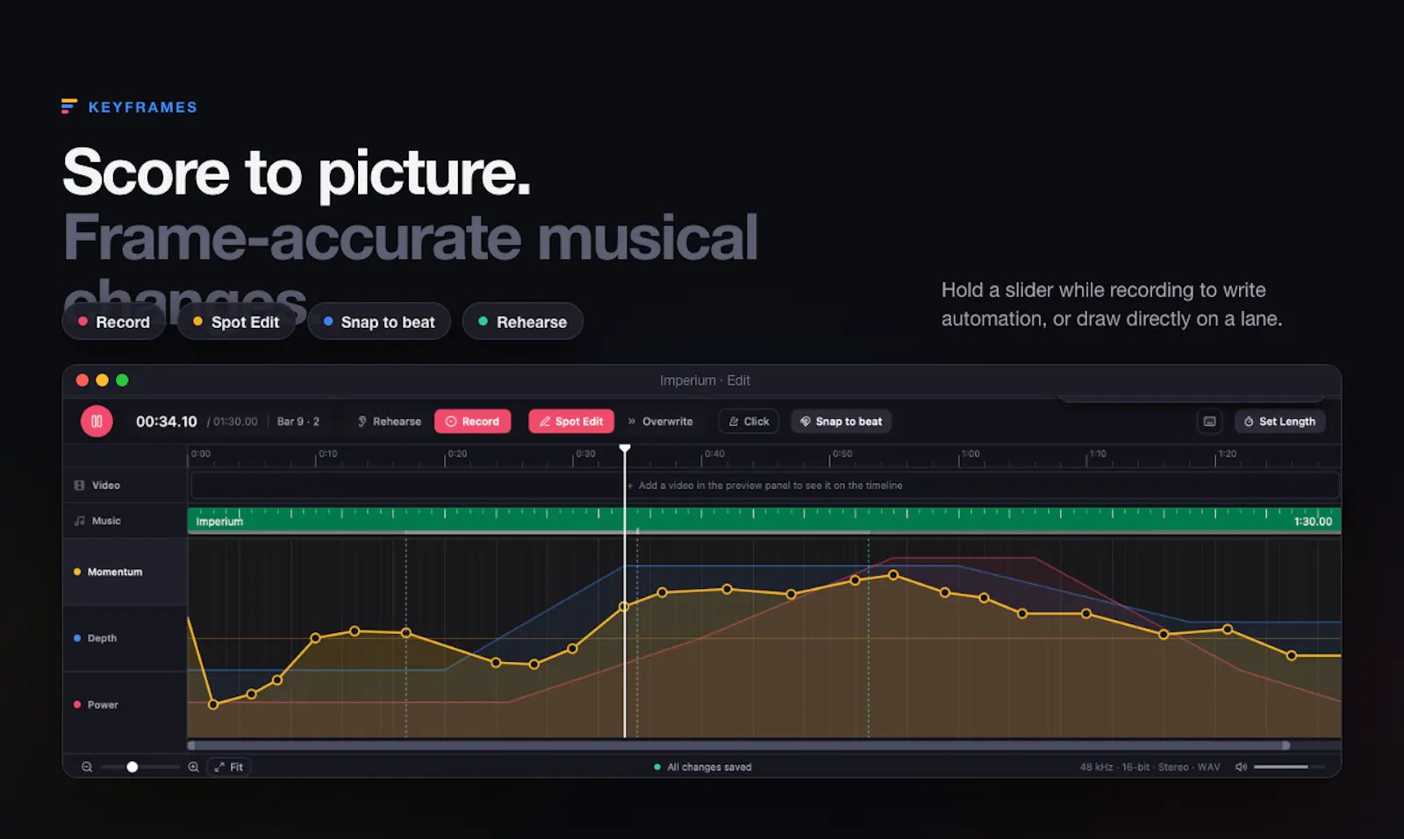
Task: Click the red Power color dot
Action: point(77,705)
